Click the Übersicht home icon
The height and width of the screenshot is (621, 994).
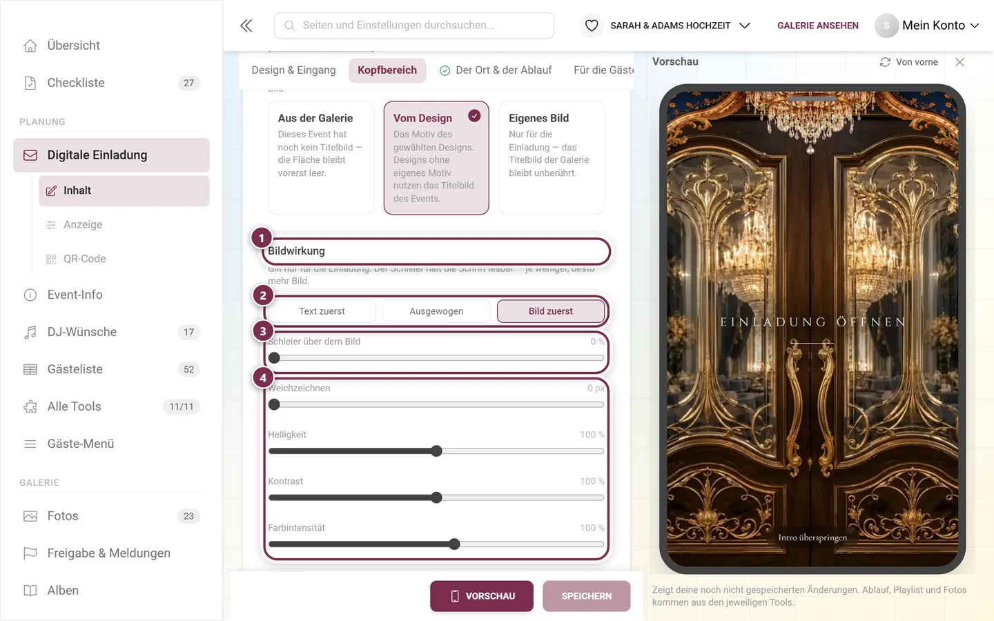pyautogui.click(x=30, y=46)
